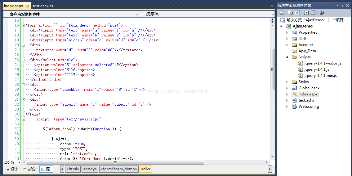Click the Web.config file icon
Viewport: 352px width, 176px height.
tap(295, 107)
